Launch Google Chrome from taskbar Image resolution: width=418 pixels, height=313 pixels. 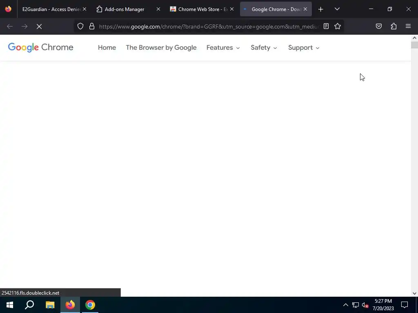(90, 305)
